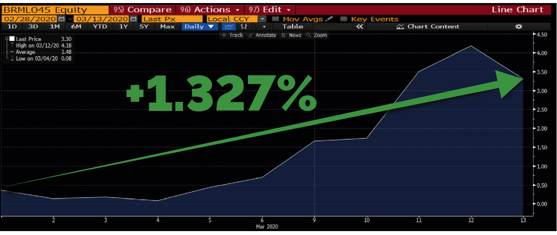Viewport: 557px width, 235px height.
Task: Toggle the Last Price series checkbox
Action: click(12, 39)
